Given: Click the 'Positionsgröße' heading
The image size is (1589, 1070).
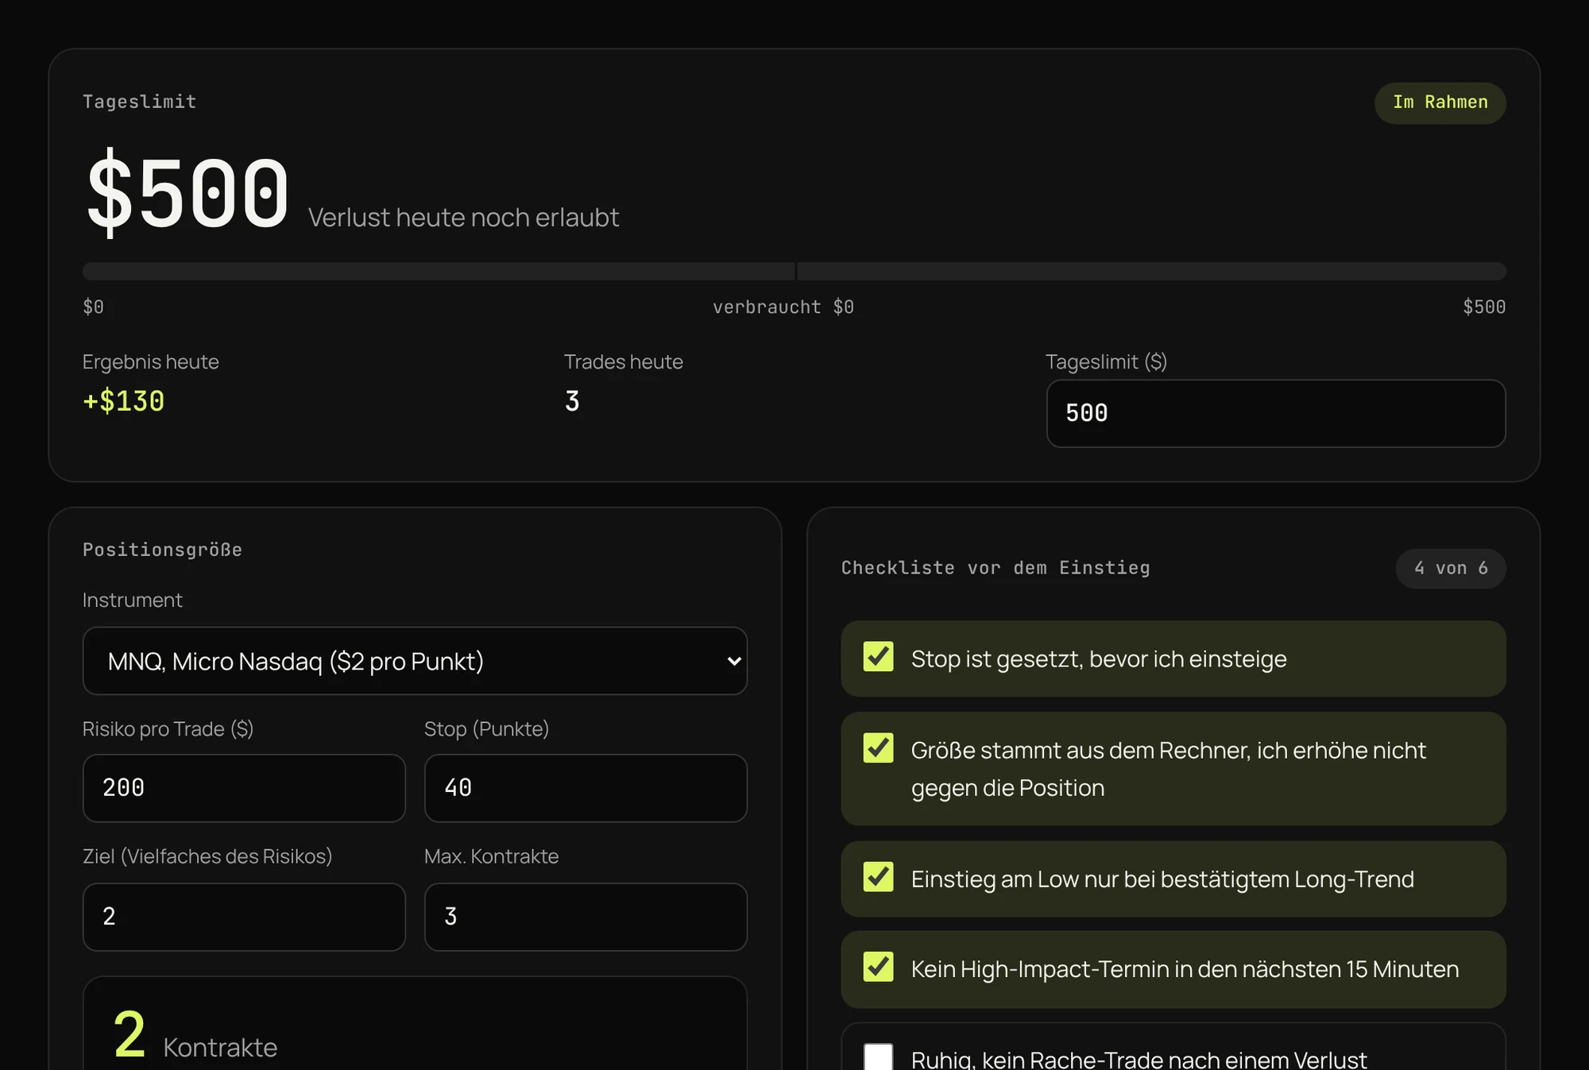Looking at the screenshot, I should [162, 550].
